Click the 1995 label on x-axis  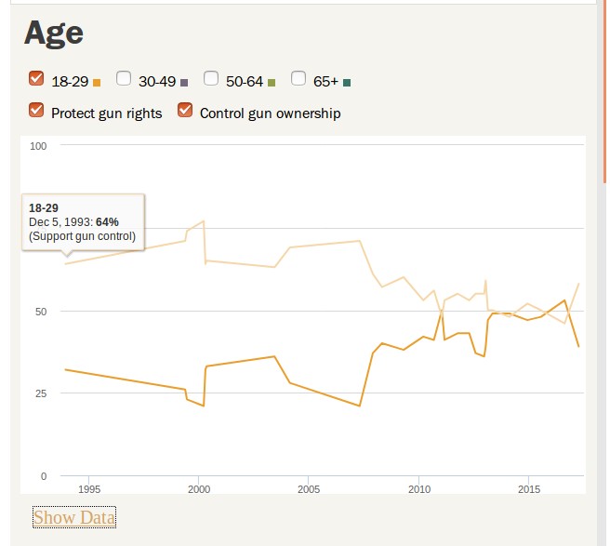89,489
